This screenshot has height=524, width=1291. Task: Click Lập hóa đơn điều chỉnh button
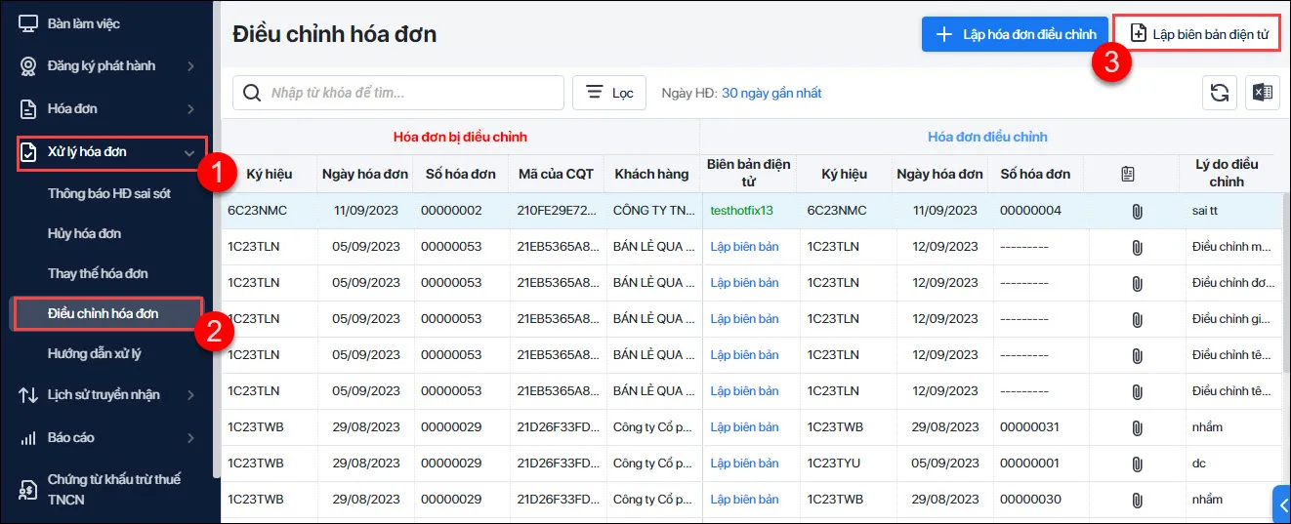coord(1015,34)
